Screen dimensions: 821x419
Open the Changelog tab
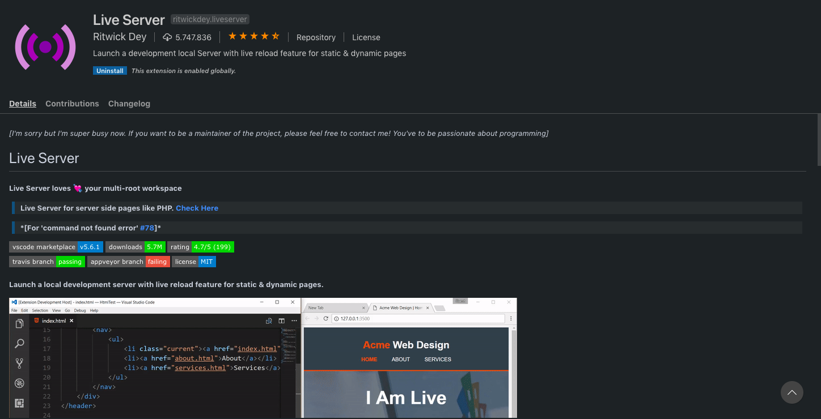(129, 104)
